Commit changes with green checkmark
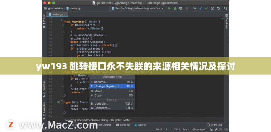Screen dimensions: 271x132 207,8
